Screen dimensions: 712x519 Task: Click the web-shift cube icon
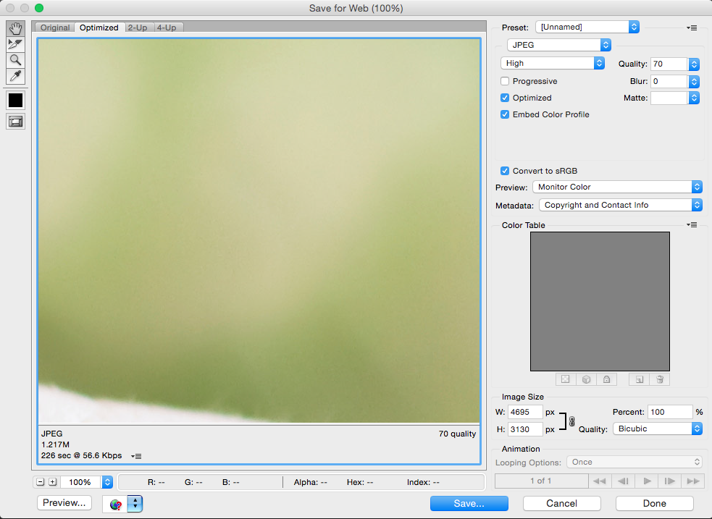(x=586, y=379)
